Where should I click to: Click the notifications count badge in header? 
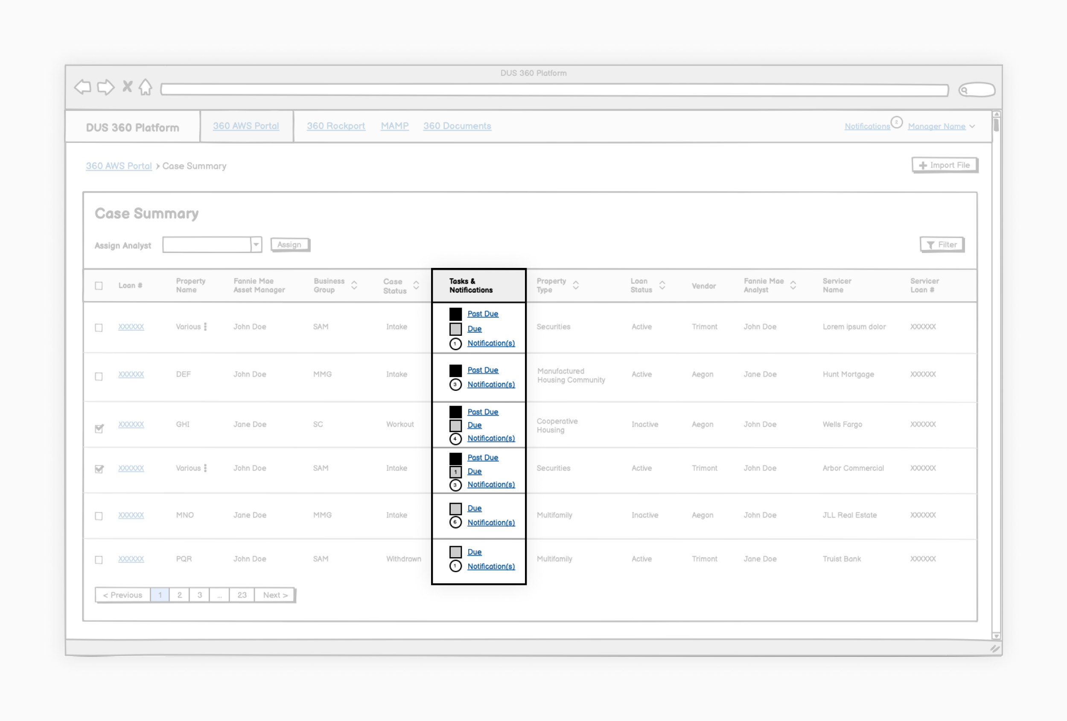pyautogui.click(x=896, y=122)
